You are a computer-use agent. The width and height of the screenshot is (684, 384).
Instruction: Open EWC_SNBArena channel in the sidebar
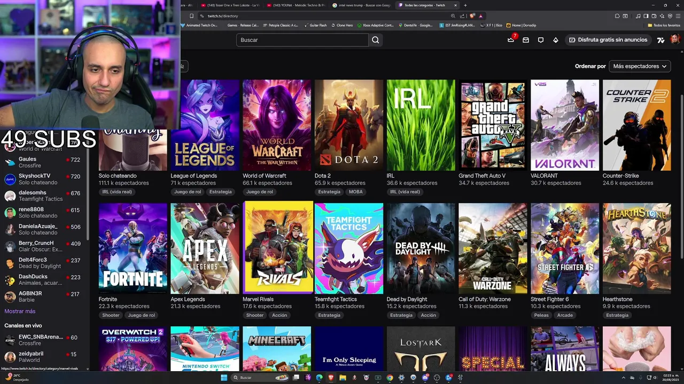pos(43,340)
